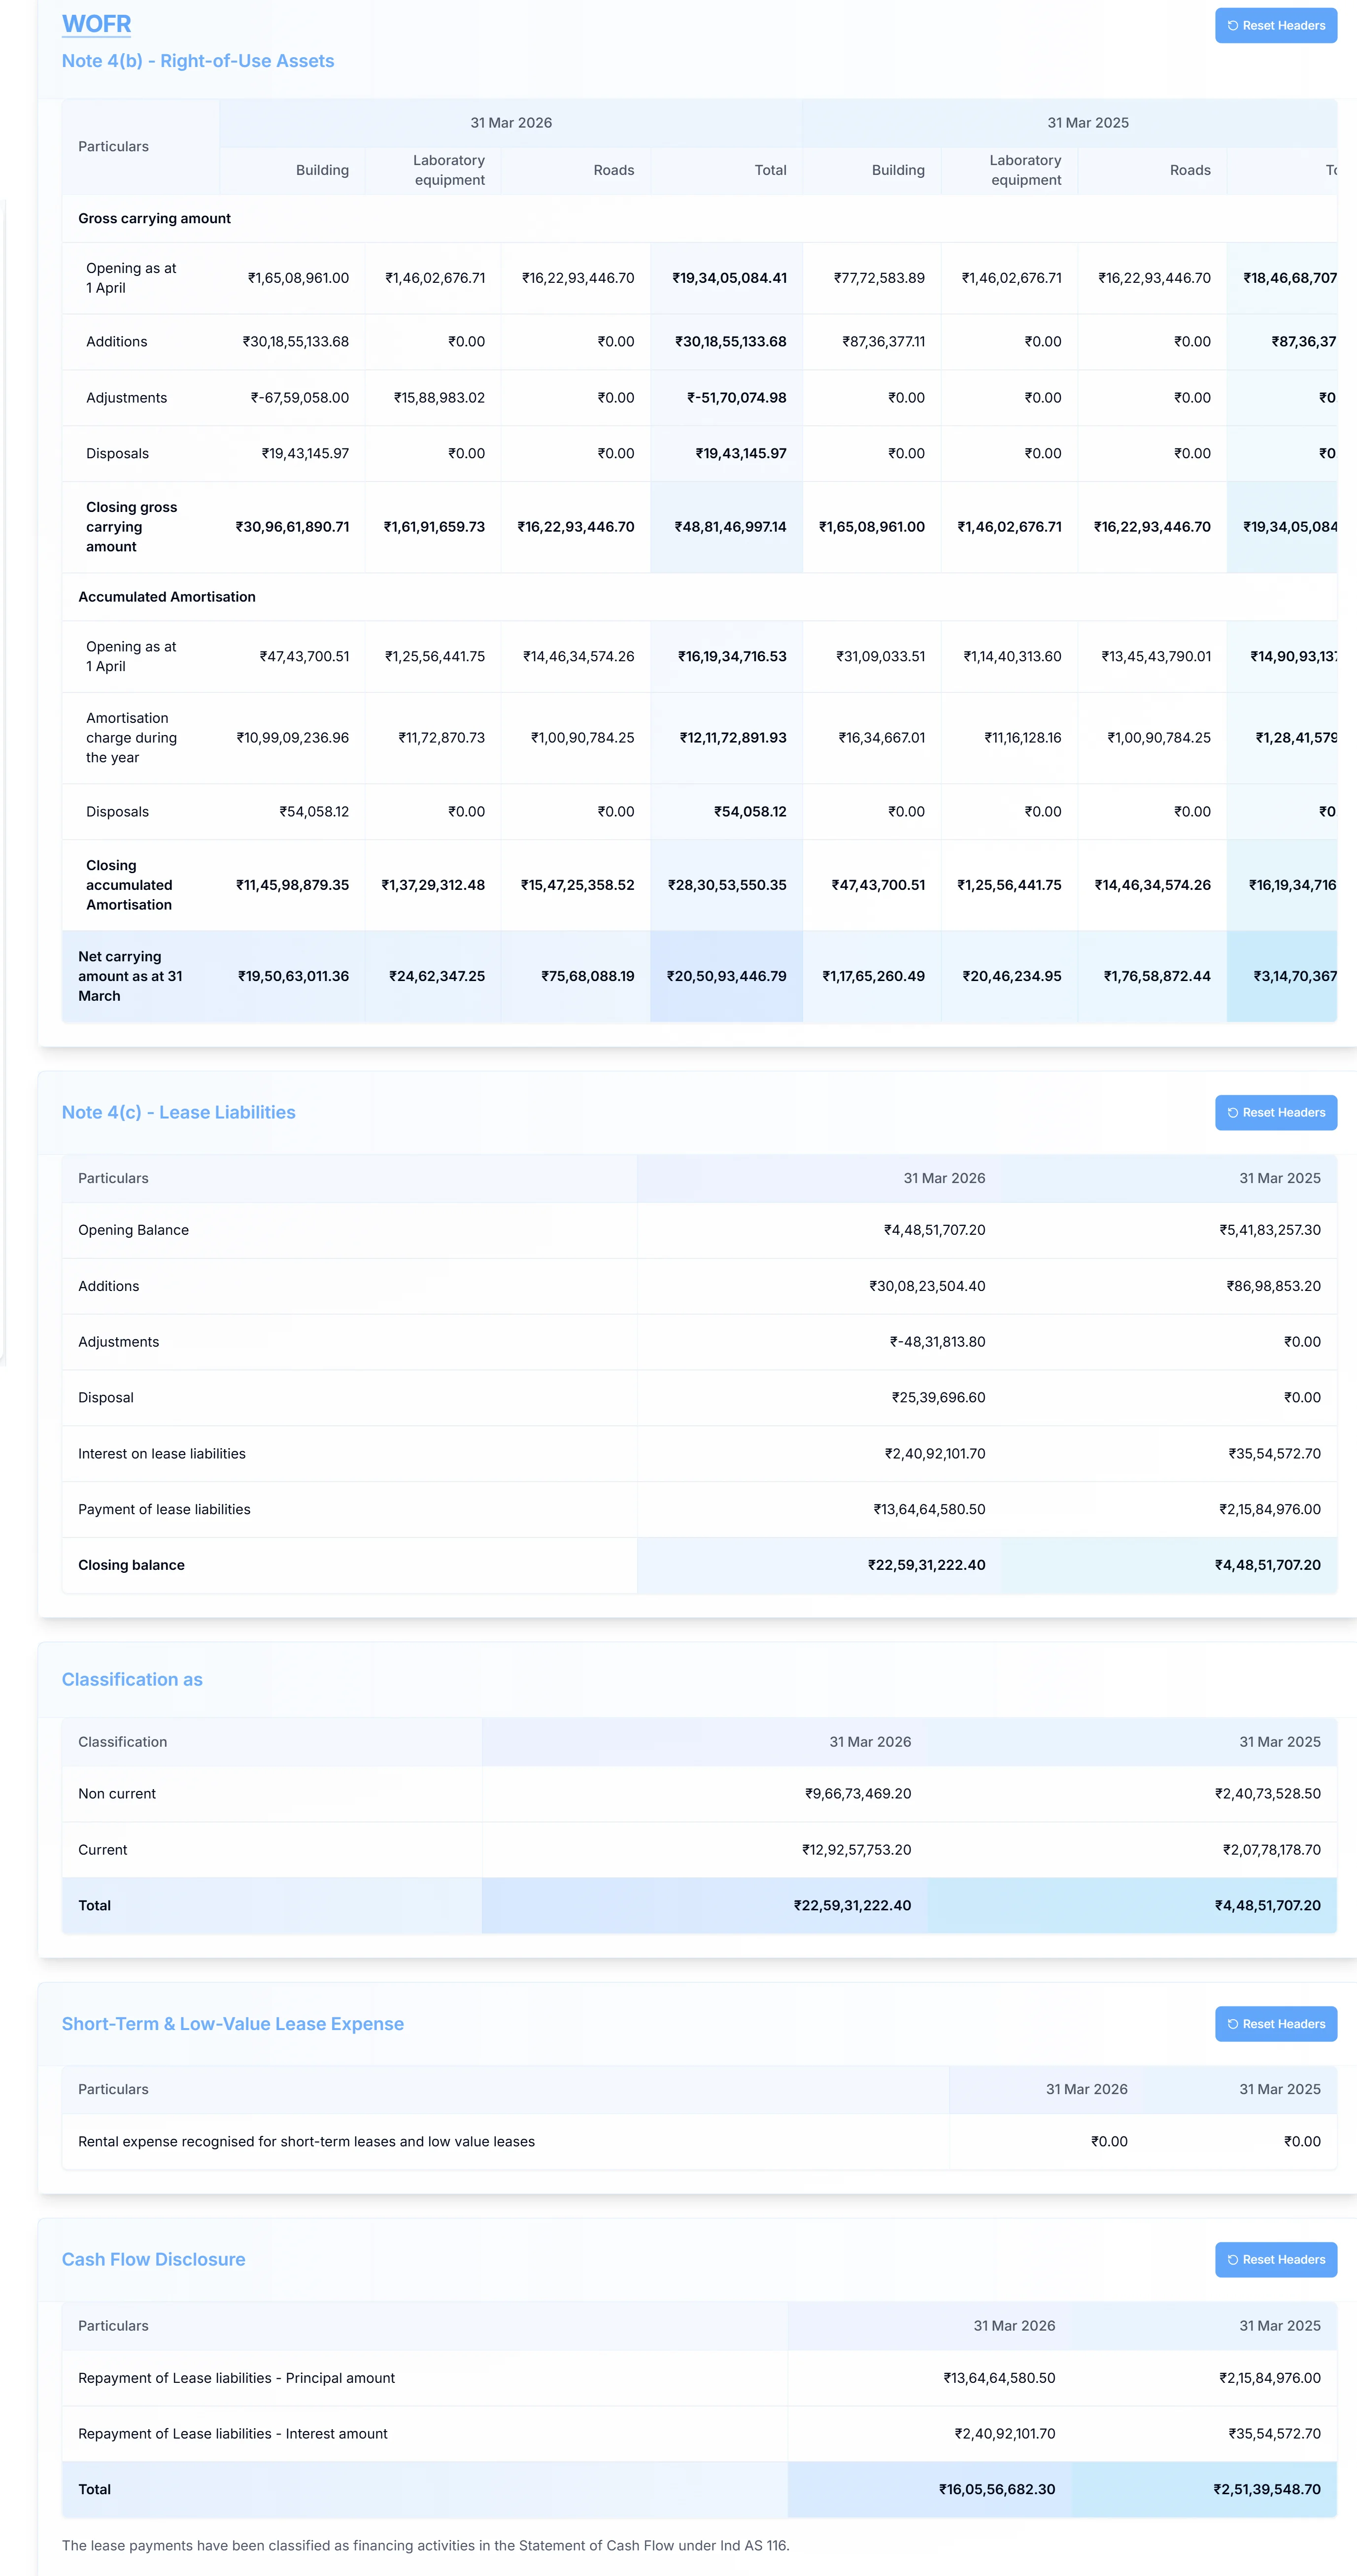Viewport: 1357px width, 2576px height.
Task: Click the Gross carrying amount section row
Action: (x=699, y=218)
